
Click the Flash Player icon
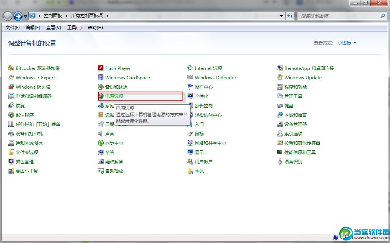pyautogui.click(x=100, y=68)
